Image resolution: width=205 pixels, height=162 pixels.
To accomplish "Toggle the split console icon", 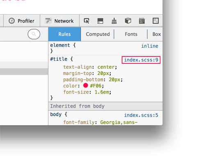I will [x=100, y=21].
